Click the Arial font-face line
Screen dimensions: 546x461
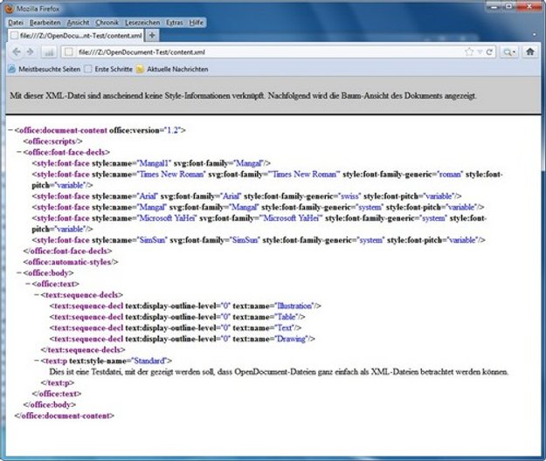[x=246, y=196]
